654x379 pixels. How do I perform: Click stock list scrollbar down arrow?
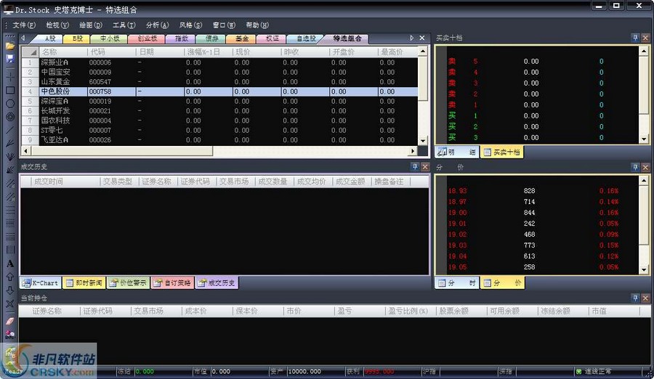[422, 141]
